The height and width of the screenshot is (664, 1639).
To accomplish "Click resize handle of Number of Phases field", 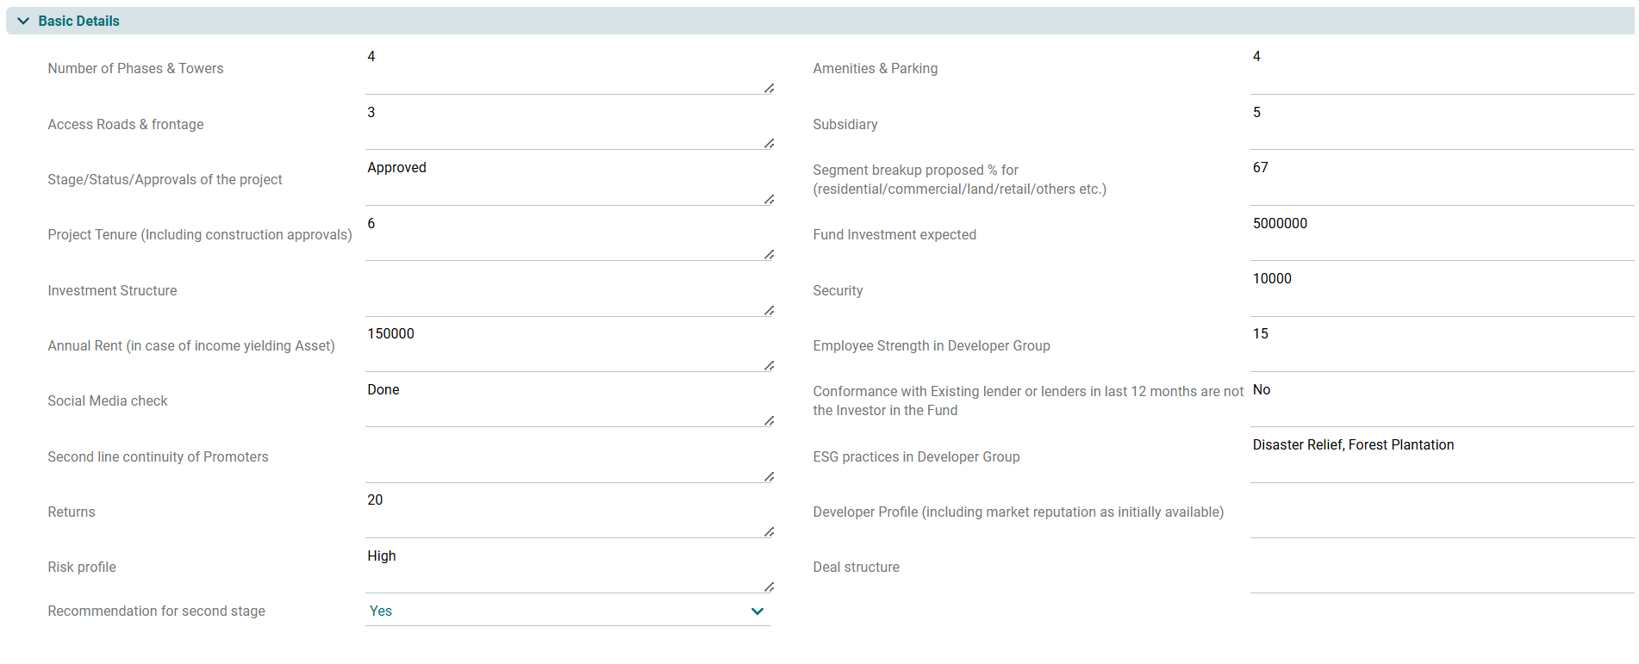I will click(769, 88).
